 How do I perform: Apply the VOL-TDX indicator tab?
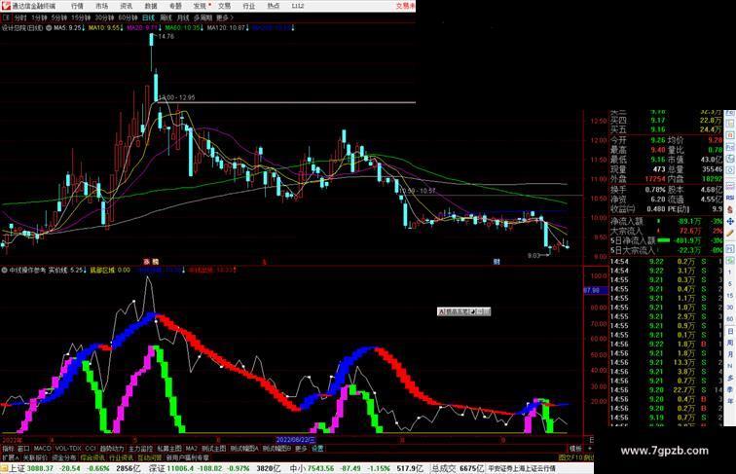[68, 448]
